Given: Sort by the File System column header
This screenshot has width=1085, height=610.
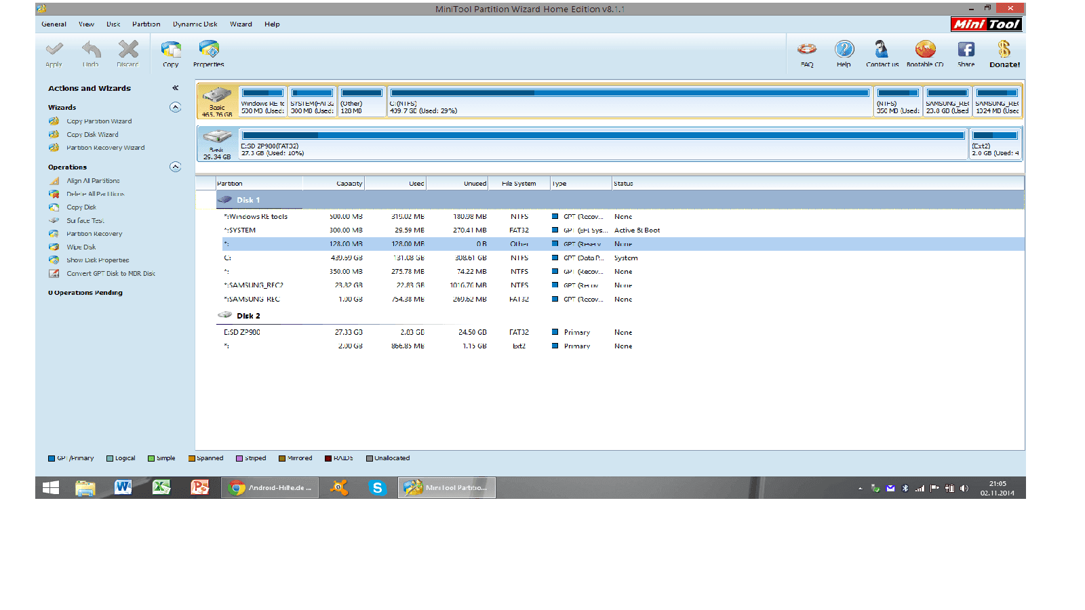Looking at the screenshot, I should tap(519, 184).
